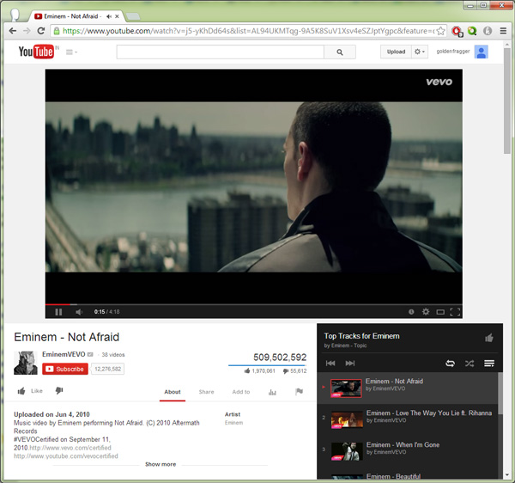Click the blue account avatar
This screenshot has width=515, height=483.
[482, 52]
